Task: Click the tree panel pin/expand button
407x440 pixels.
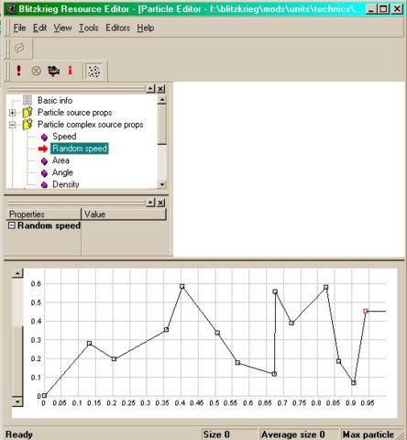Action: 150,89
